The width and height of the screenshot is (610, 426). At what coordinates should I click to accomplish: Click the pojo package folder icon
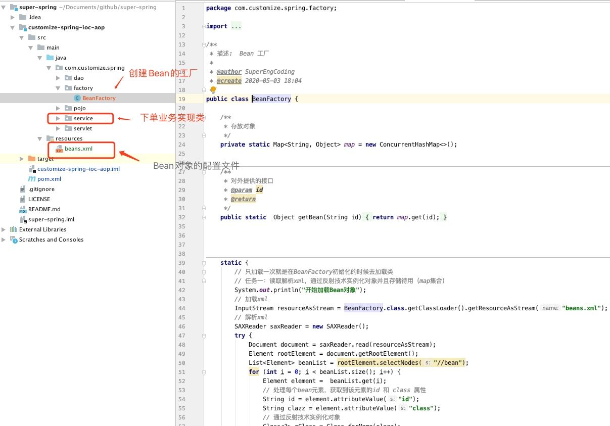(x=68, y=108)
